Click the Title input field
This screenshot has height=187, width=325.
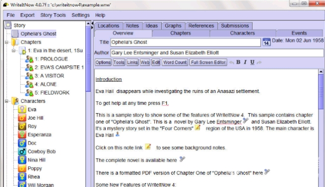click(186, 42)
